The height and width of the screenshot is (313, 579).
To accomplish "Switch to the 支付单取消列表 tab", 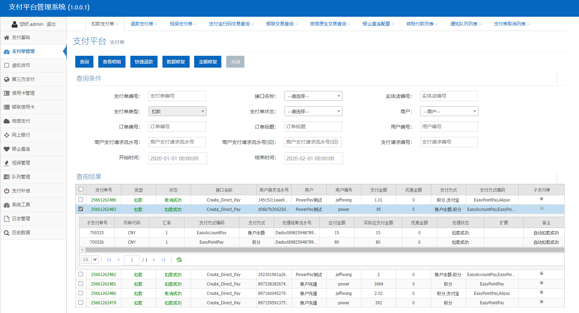I will (x=510, y=24).
